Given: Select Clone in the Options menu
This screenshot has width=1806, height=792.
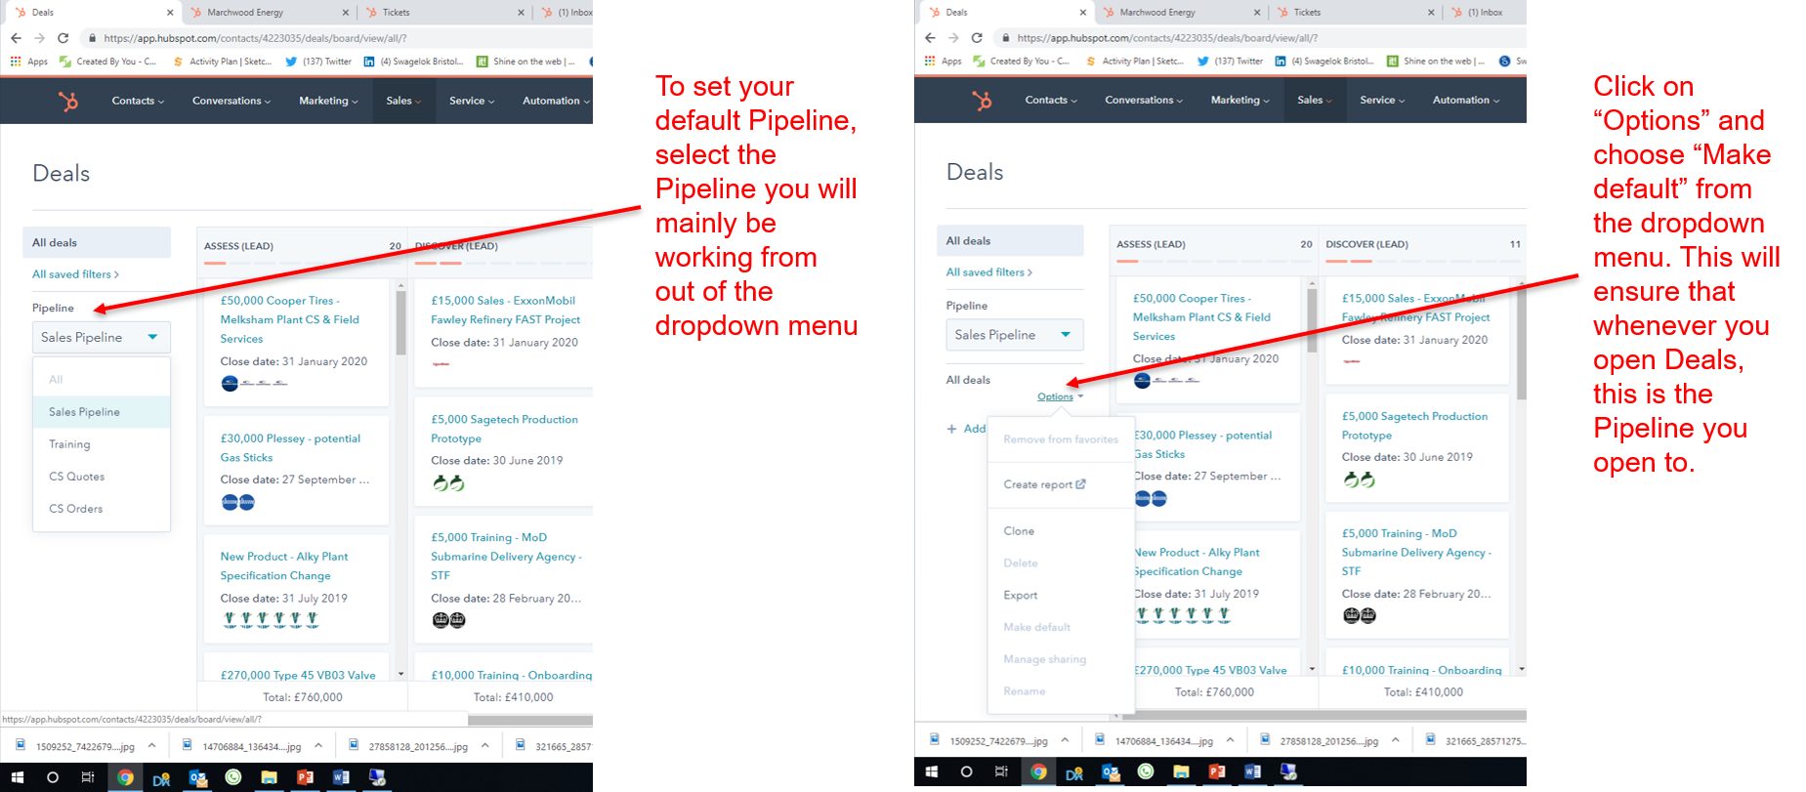Looking at the screenshot, I should tap(1019, 531).
